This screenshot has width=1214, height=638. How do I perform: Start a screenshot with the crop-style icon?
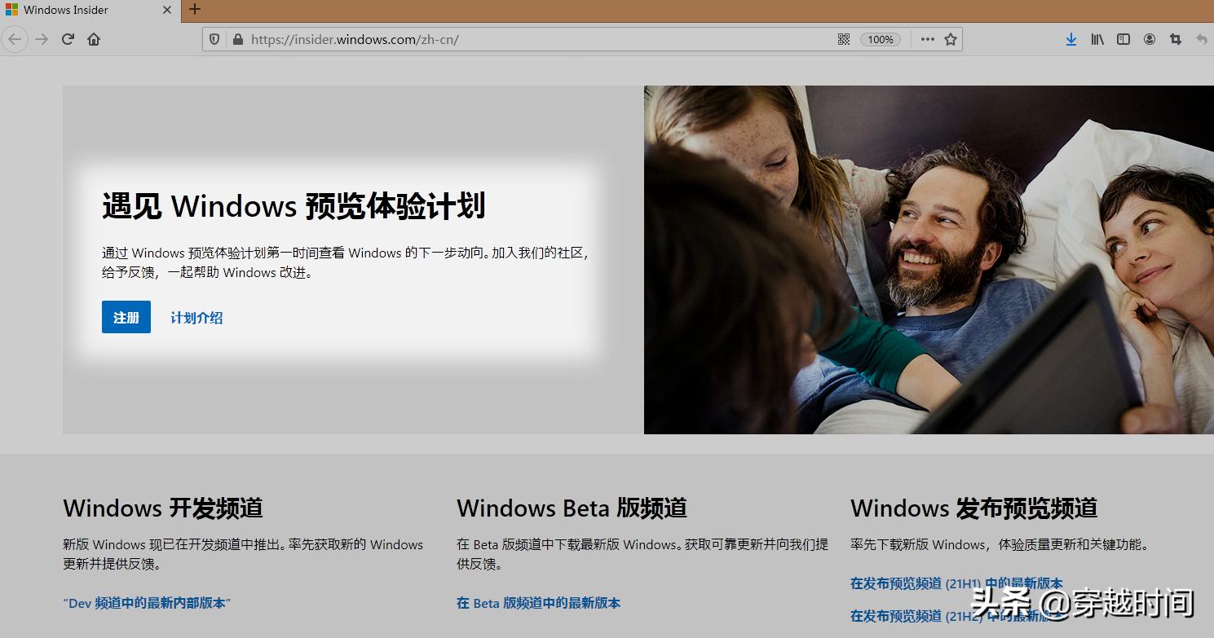[x=1176, y=38]
